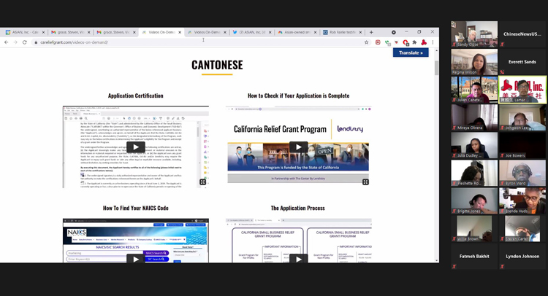This screenshot has height=296, width=548.
Task: Go back using the browser back arrow
Action: tap(7, 42)
